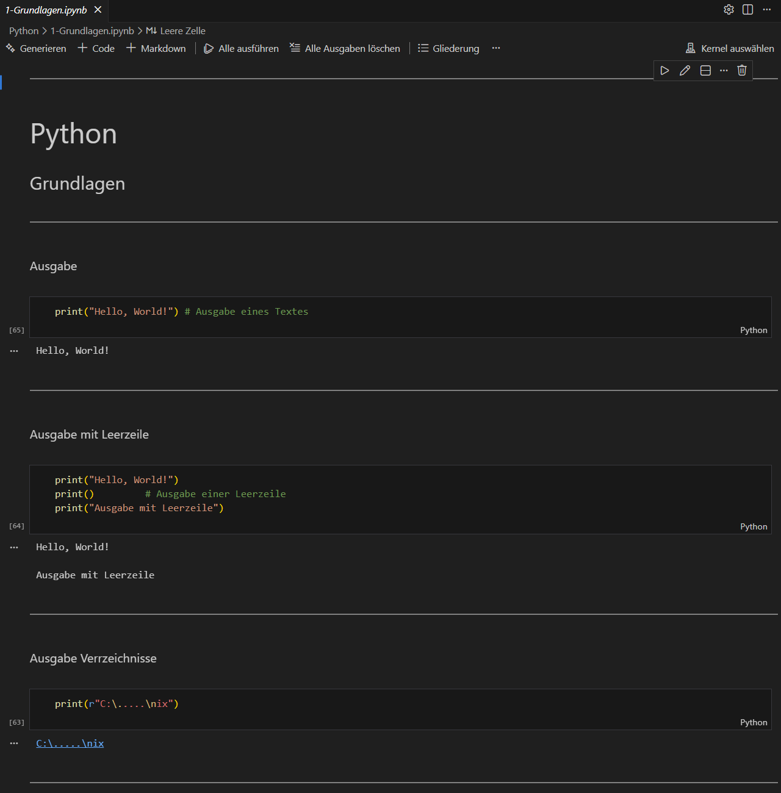Screen dimensions: 781x793
Task: Click into the Ausgabe mit Leerzeile code cell
Action: pos(400,500)
